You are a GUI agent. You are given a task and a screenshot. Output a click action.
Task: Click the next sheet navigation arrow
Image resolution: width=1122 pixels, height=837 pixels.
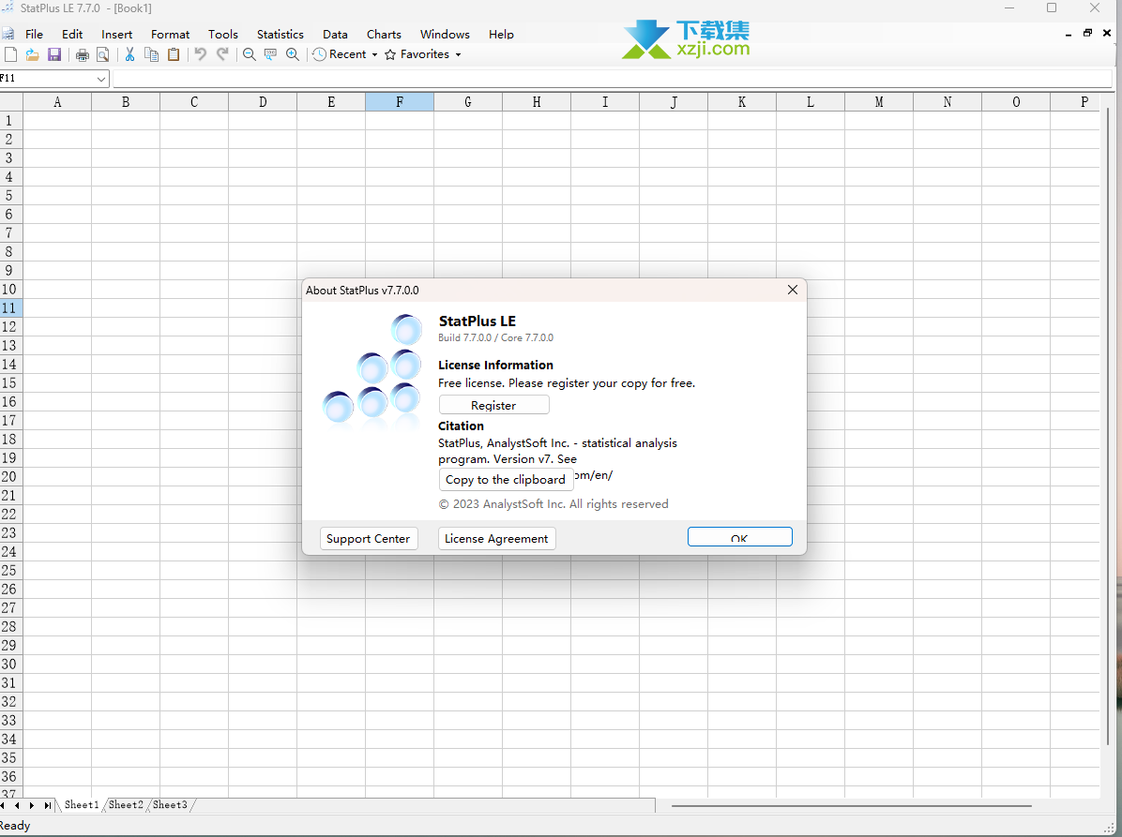pos(32,805)
